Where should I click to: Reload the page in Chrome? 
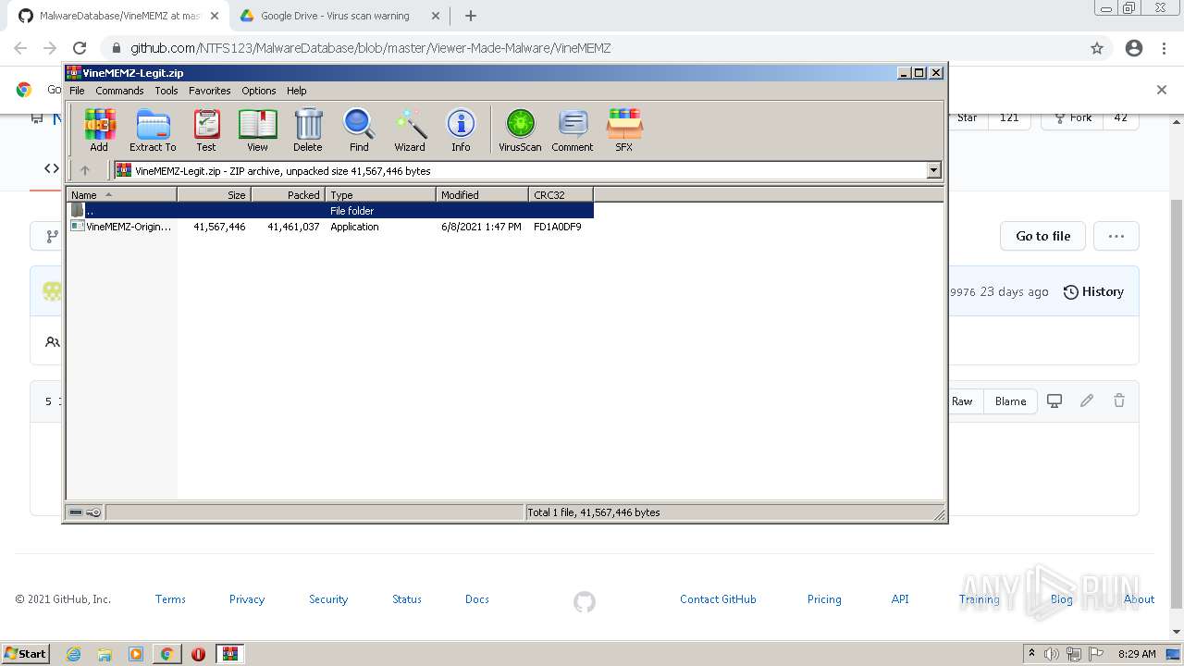click(80, 48)
